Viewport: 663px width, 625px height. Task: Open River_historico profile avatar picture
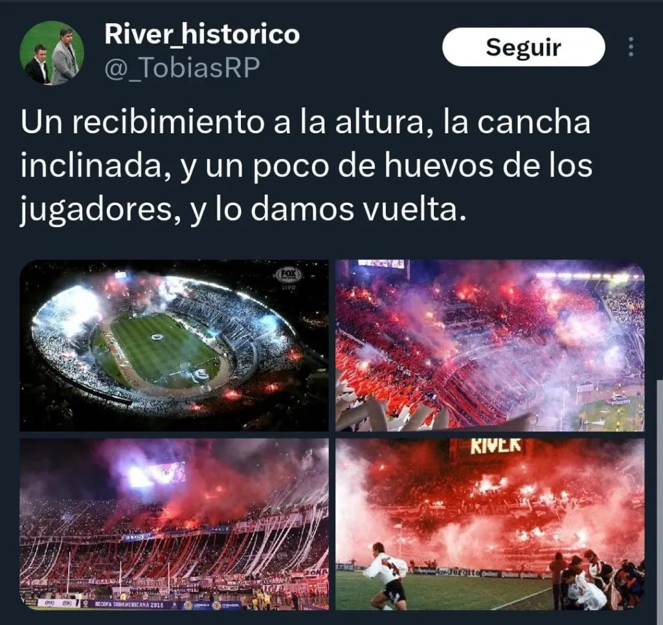tap(52, 53)
